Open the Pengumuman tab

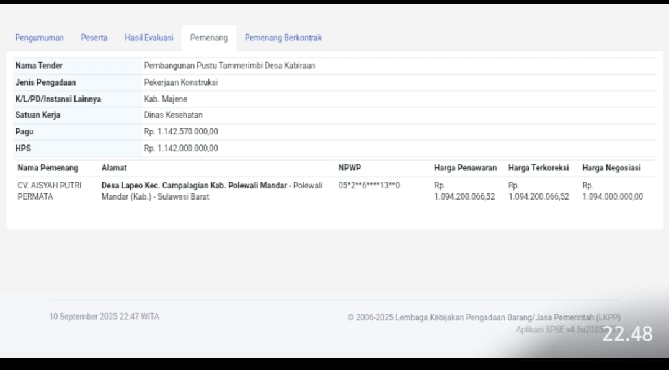click(39, 38)
